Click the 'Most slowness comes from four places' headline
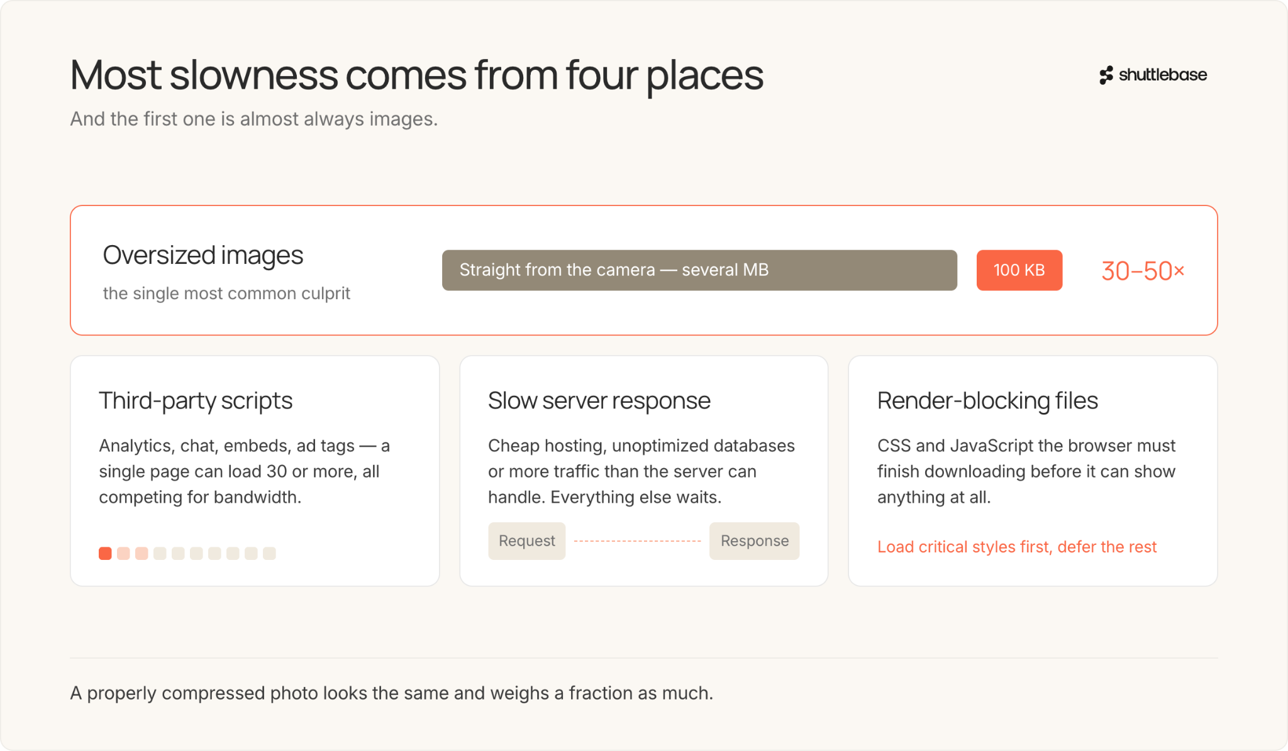 (x=416, y=75)
